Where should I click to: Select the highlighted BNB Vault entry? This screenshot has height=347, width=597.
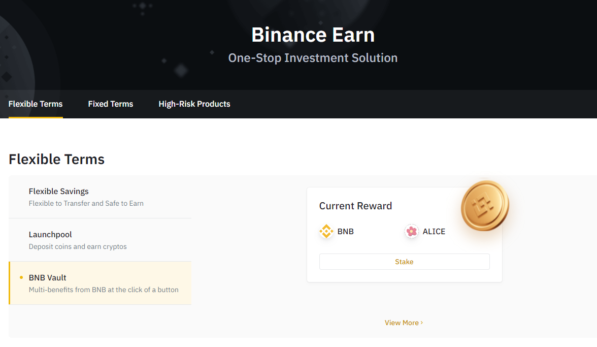[100, 283]
